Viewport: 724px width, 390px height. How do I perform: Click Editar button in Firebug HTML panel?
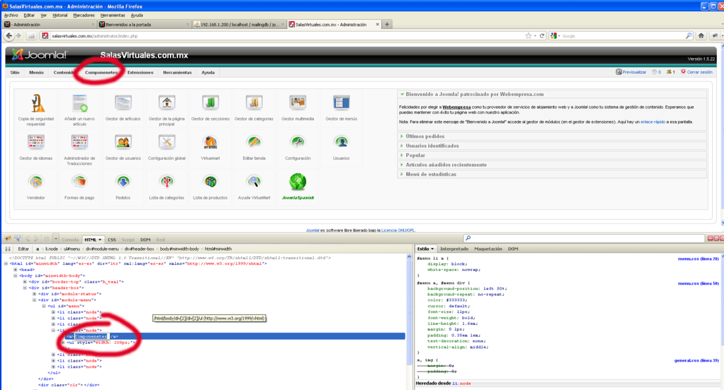pos(24,249)
